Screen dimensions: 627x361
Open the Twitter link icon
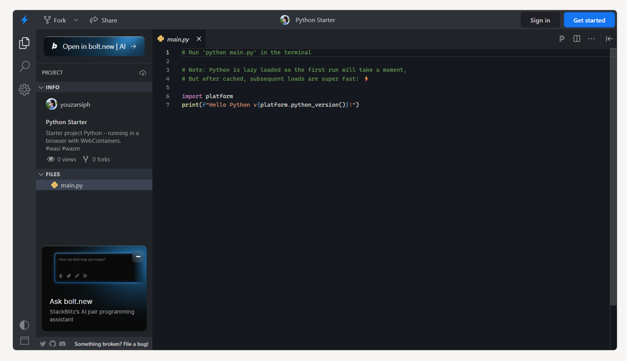coord(43,344)
